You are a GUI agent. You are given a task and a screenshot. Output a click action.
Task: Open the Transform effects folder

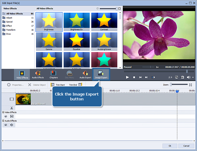point(18,30)
